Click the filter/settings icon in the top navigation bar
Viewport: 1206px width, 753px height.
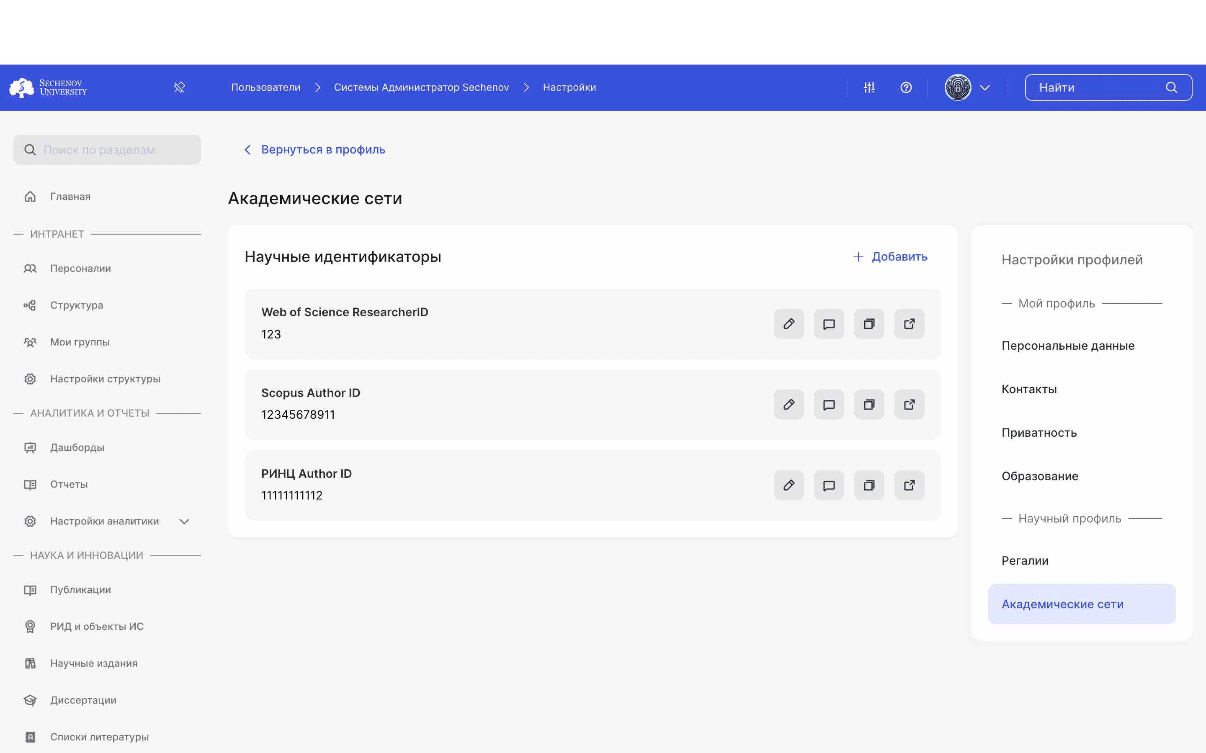point(869,87)
